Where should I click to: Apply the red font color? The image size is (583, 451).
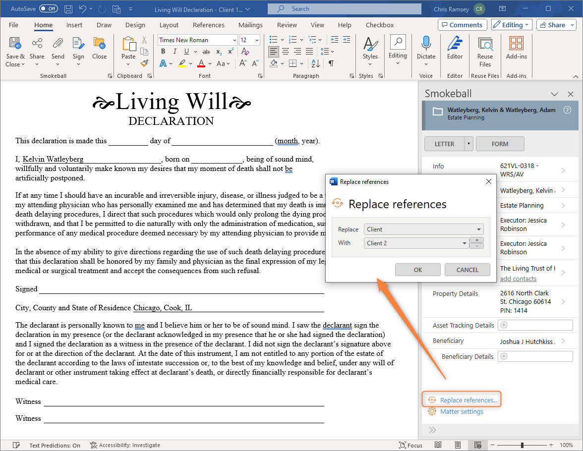[x=201, y=63]
